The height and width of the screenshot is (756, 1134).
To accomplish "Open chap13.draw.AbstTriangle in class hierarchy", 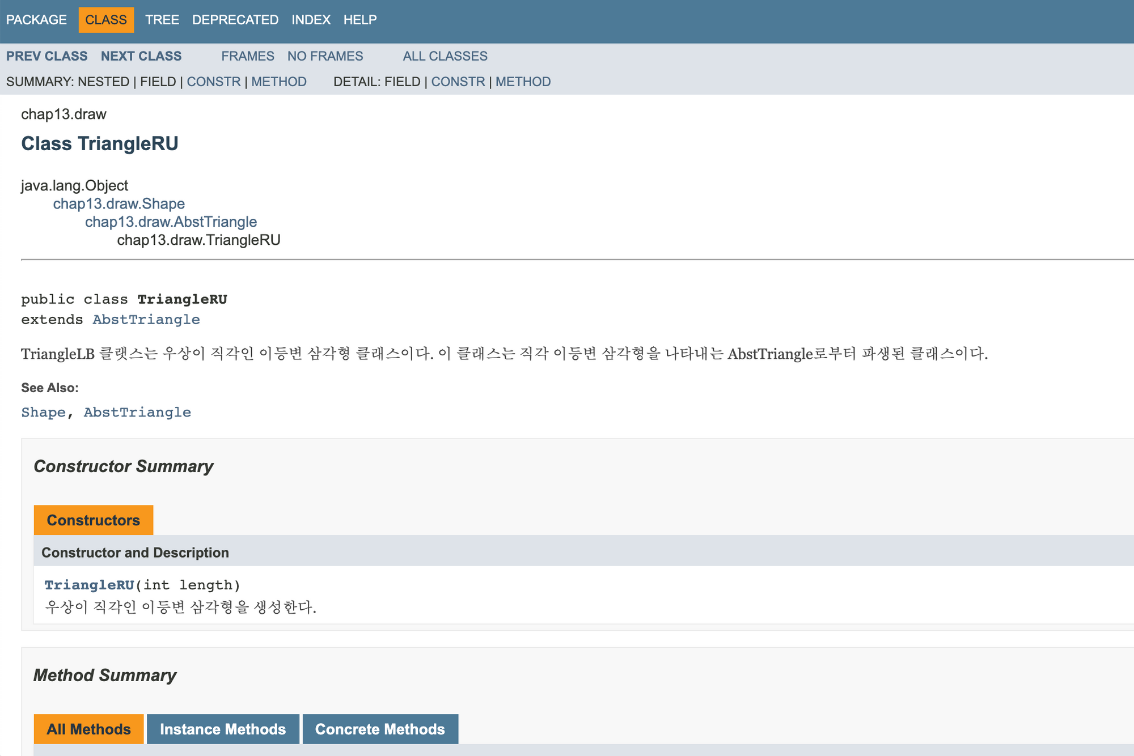I will click(x=171, y=222).
